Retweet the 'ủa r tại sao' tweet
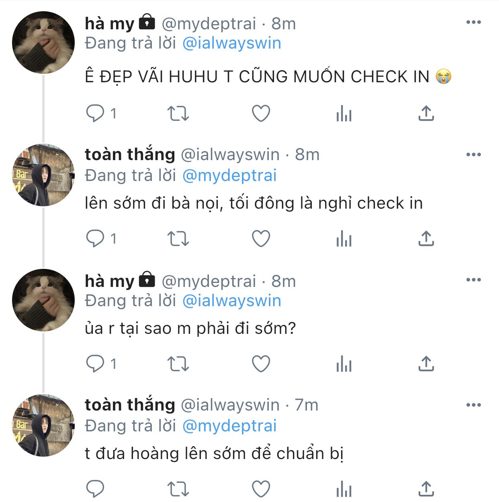The image size is (499, 502). tap(178, 364)
